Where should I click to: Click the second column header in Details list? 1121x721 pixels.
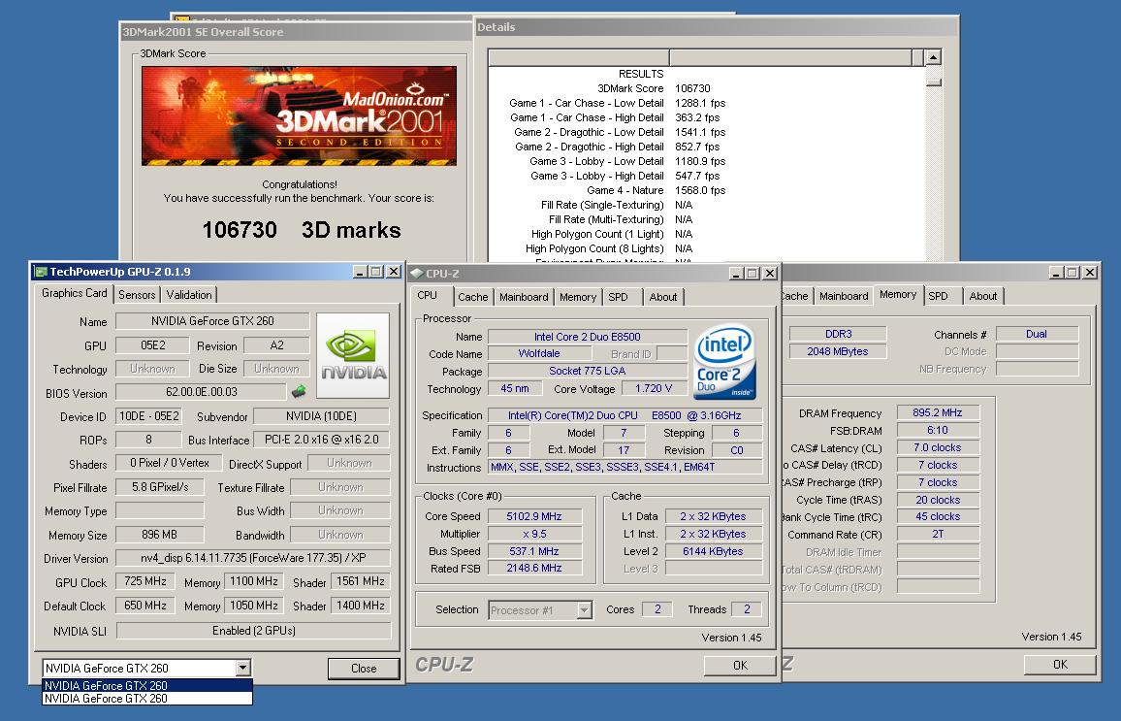790,57
